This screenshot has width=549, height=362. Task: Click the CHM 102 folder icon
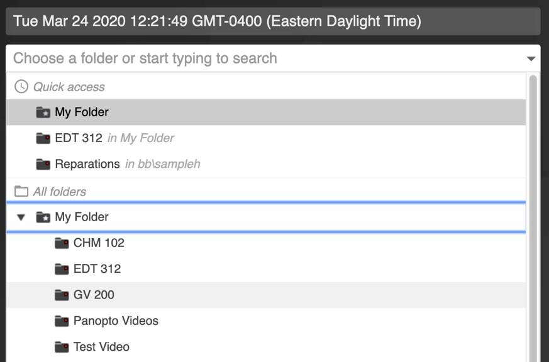62,243
